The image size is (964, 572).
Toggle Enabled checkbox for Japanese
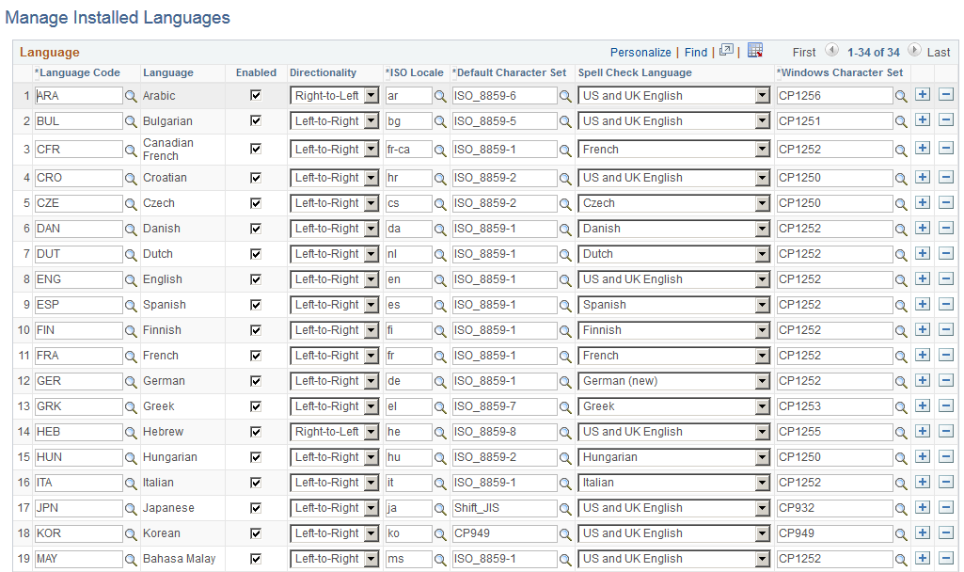coord(256,508)
